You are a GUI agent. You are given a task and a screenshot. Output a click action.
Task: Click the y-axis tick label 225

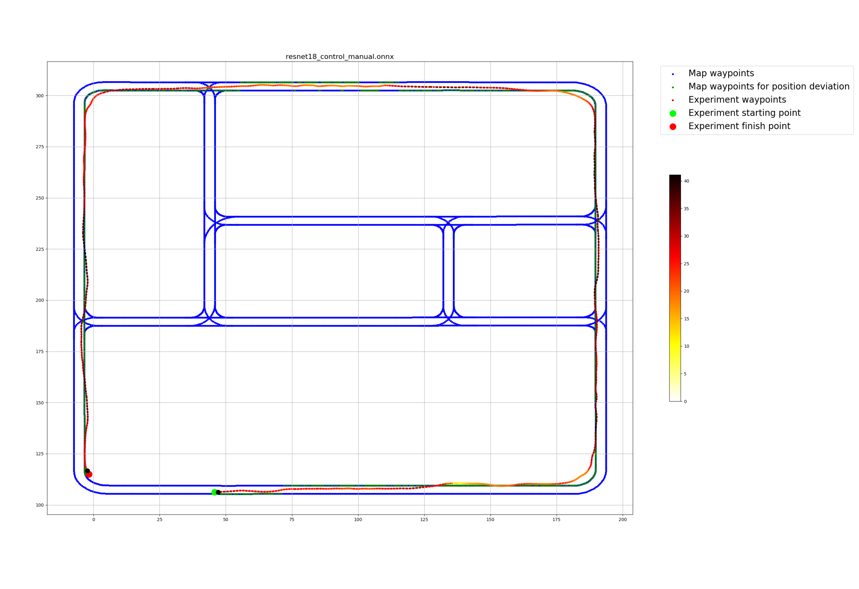[40, 249]
